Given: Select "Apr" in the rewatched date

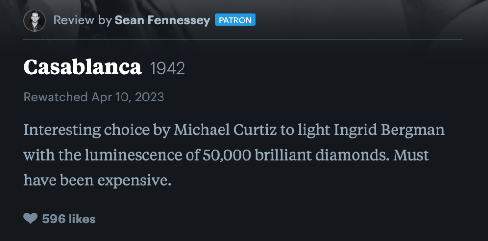Looking at the screenshot, I should (102, 97).
